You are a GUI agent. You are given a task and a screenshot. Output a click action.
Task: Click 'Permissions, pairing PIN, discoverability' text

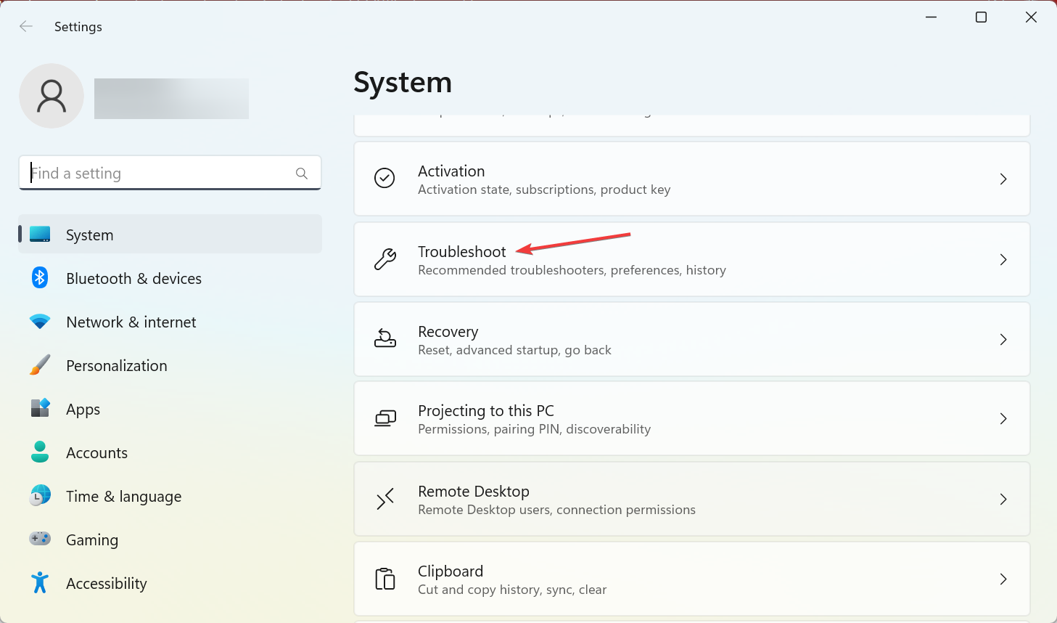[x=534, y=429]
